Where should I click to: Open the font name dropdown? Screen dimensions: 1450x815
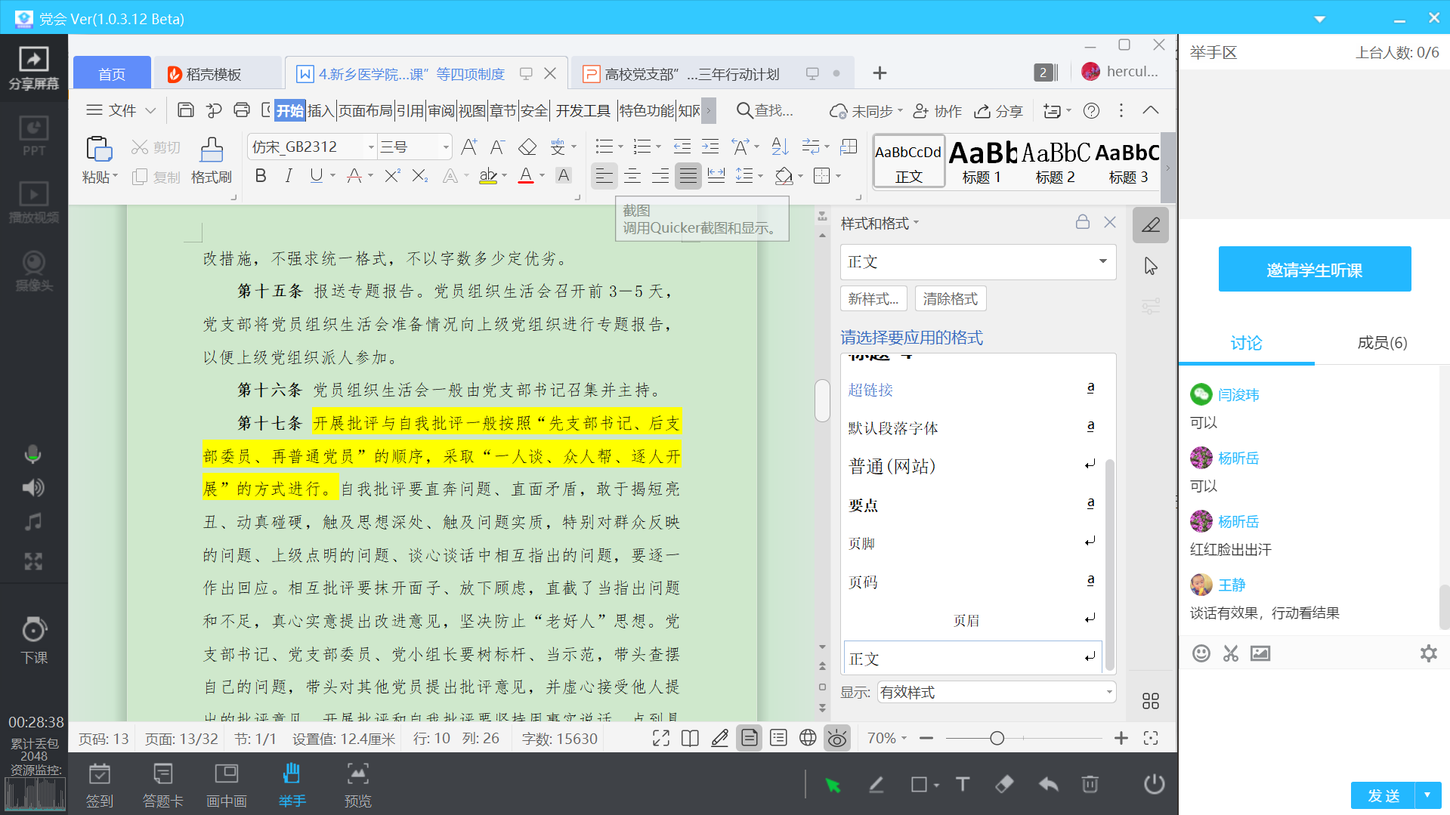[x=370, y=147]
